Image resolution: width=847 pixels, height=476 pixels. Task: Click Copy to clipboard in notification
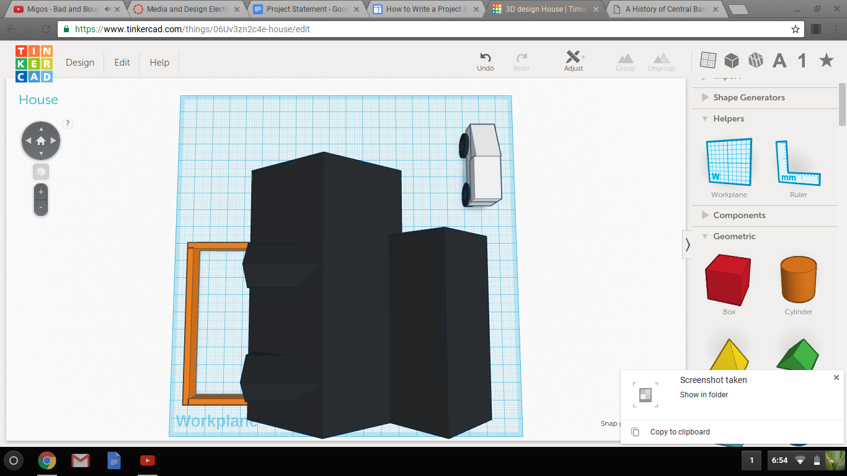click(x=680, y=432)
